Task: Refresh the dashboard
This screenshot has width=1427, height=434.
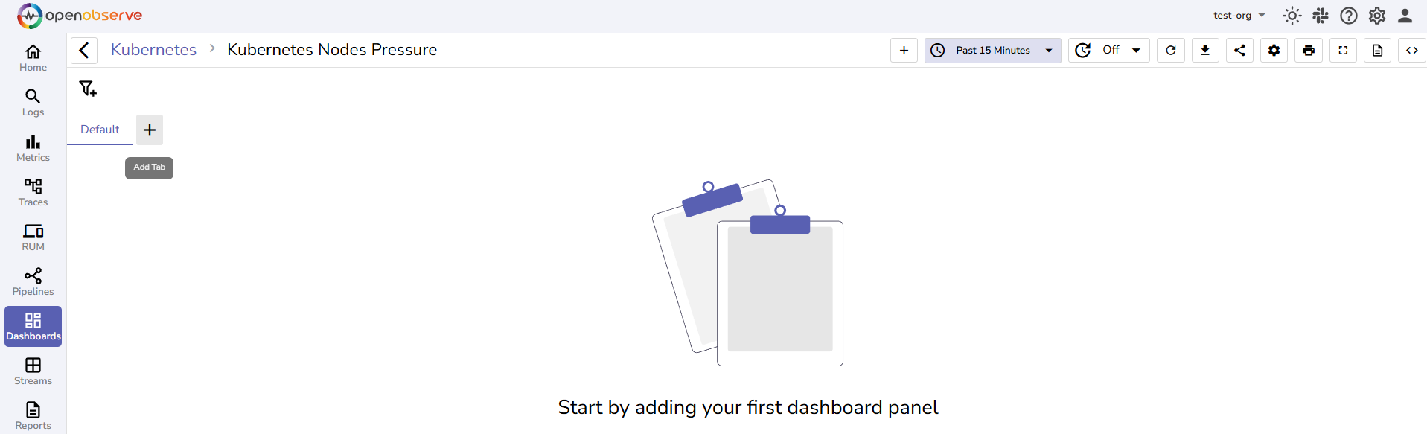Action: 1170,50
